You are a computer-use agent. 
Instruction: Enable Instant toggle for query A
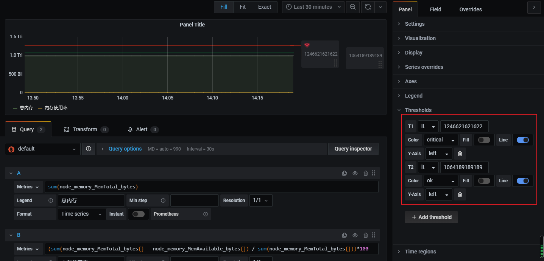(138, 214)
